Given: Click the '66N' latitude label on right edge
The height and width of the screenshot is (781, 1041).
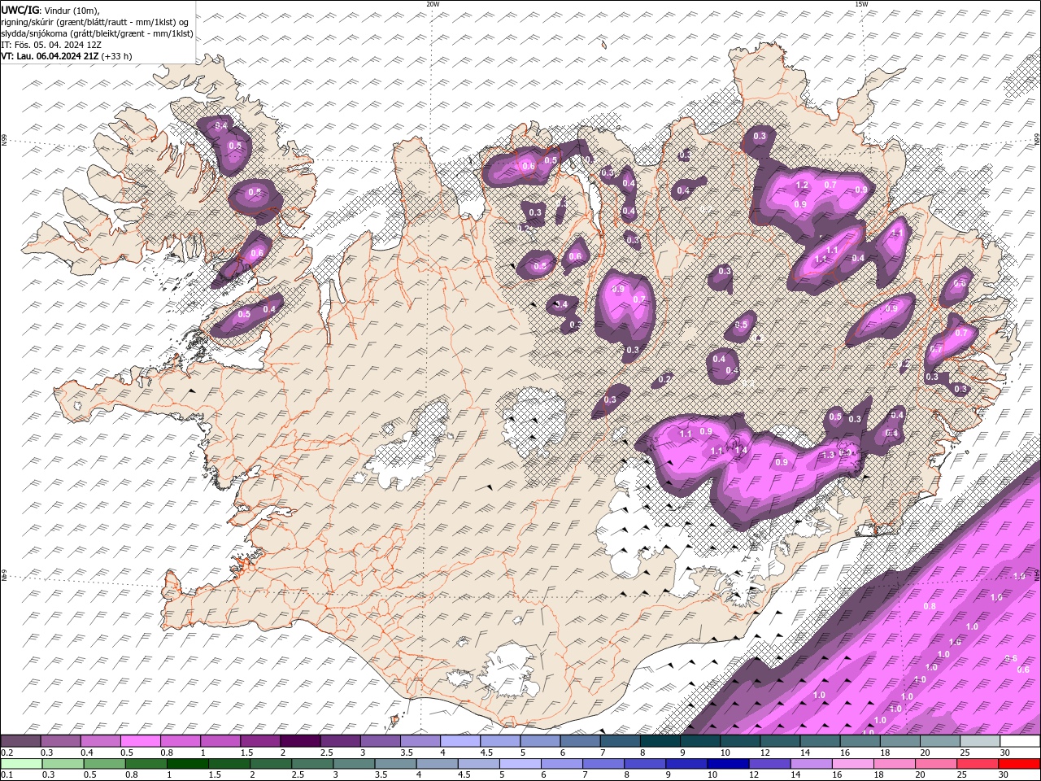Looking at the screenshot, I should tap(1037, 141).
